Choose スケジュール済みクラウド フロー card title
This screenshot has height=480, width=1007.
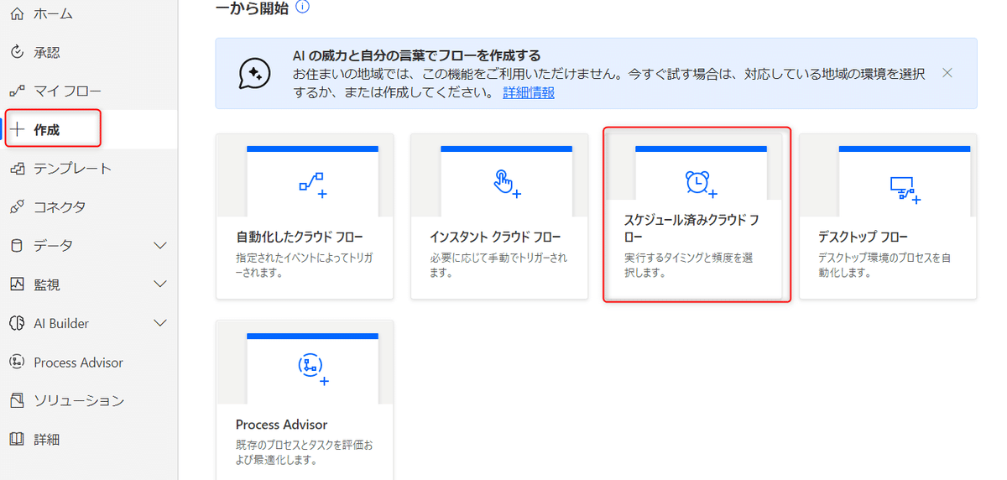692,228
